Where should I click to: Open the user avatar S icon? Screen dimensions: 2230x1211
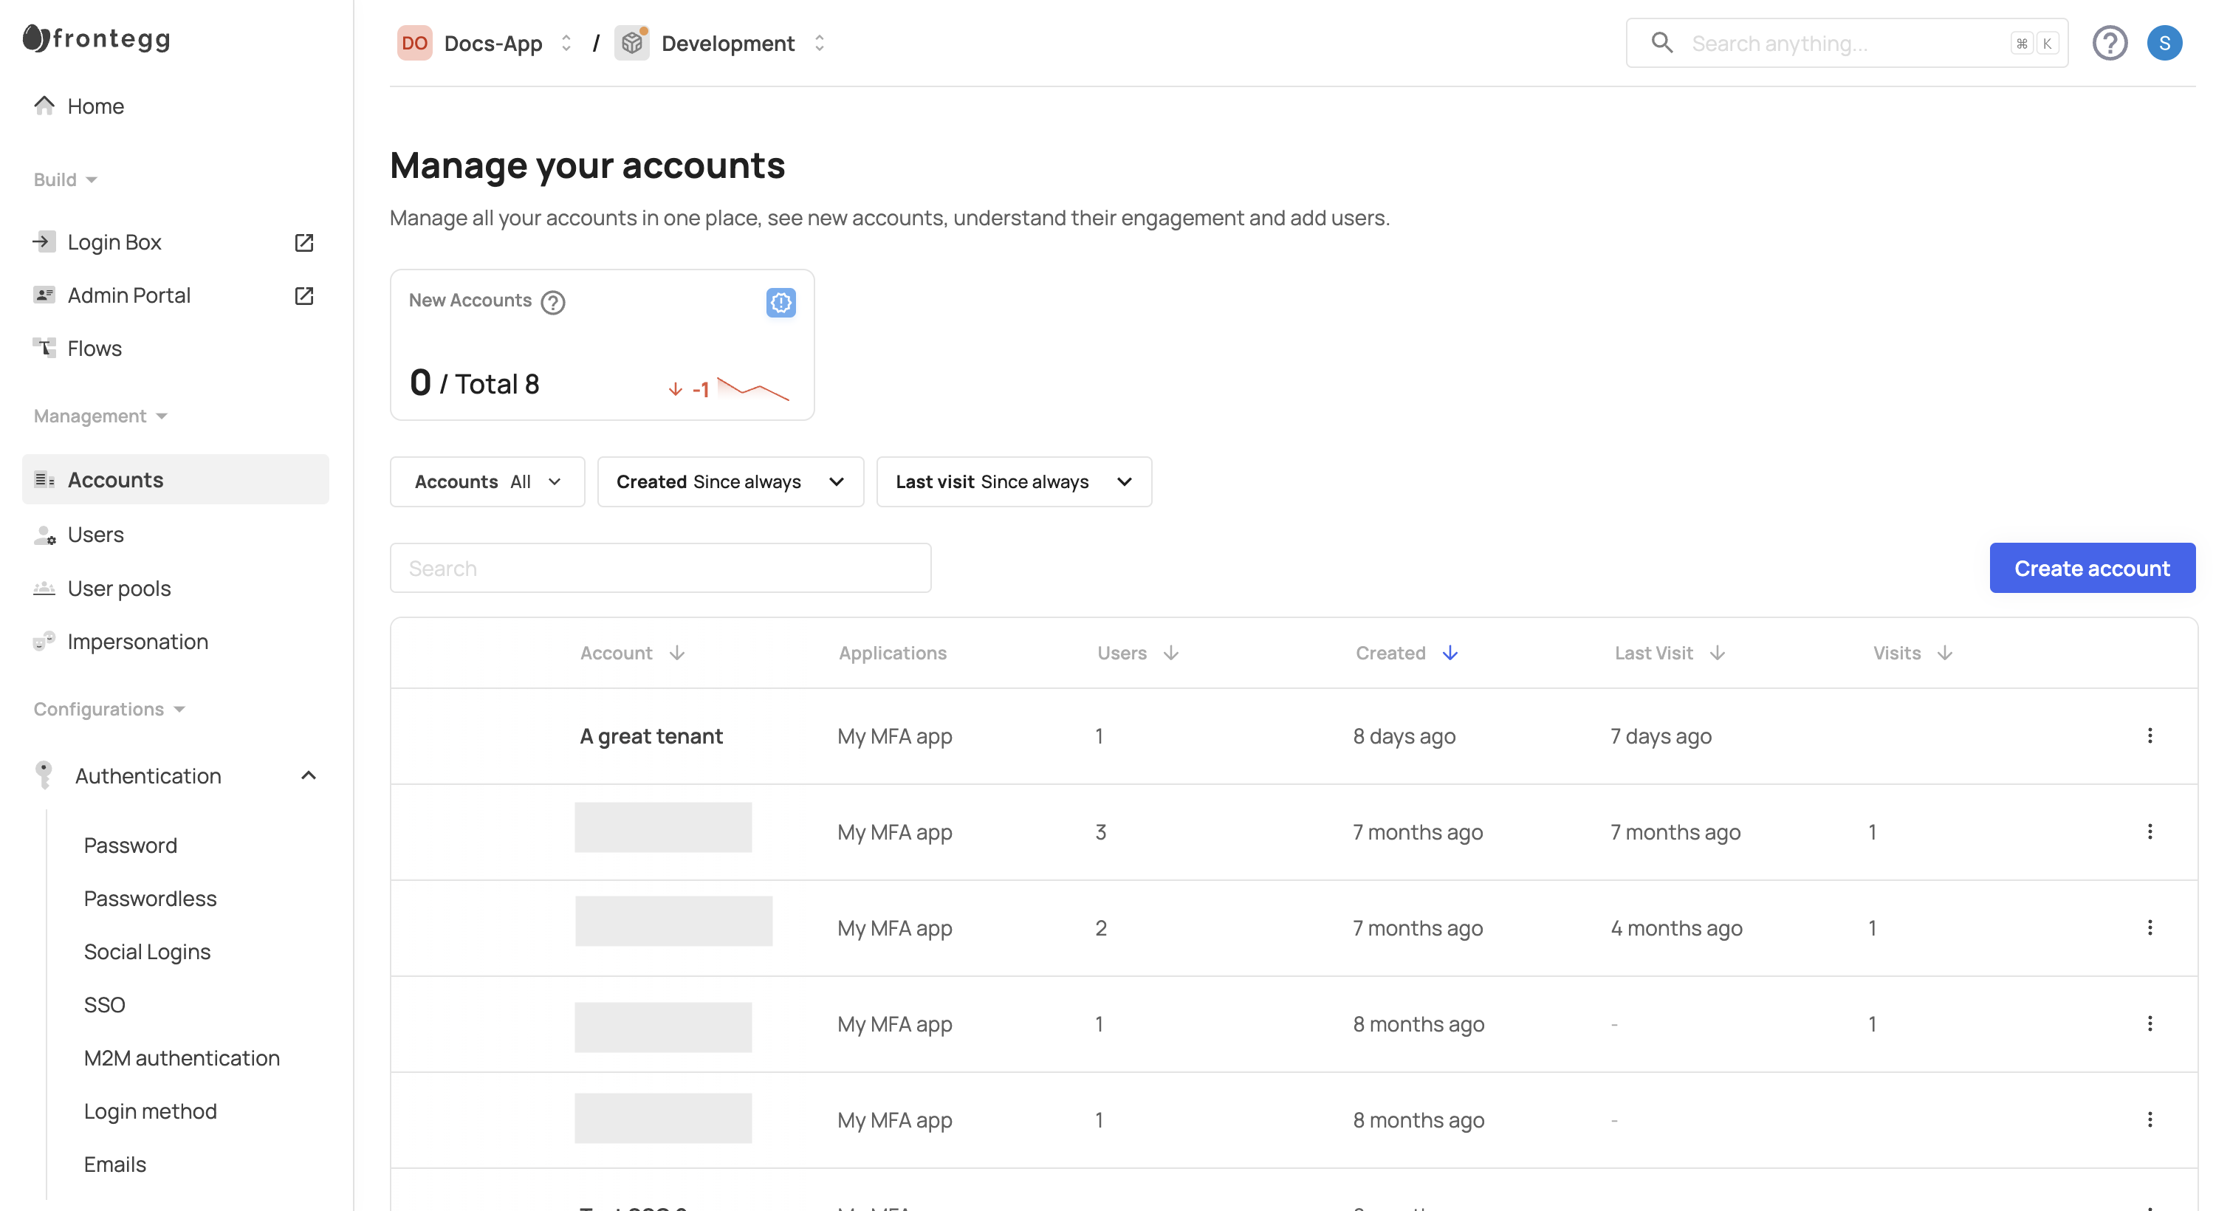pyautogui.click(x=2164, y=44)
